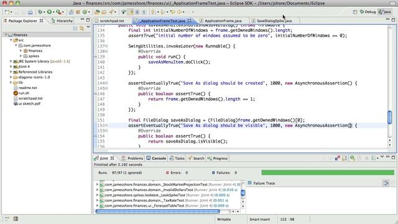The height and width of the screenshot is (224, 398).
Task: Collapse the com.jamesshore package node
Action: point(16,45)
